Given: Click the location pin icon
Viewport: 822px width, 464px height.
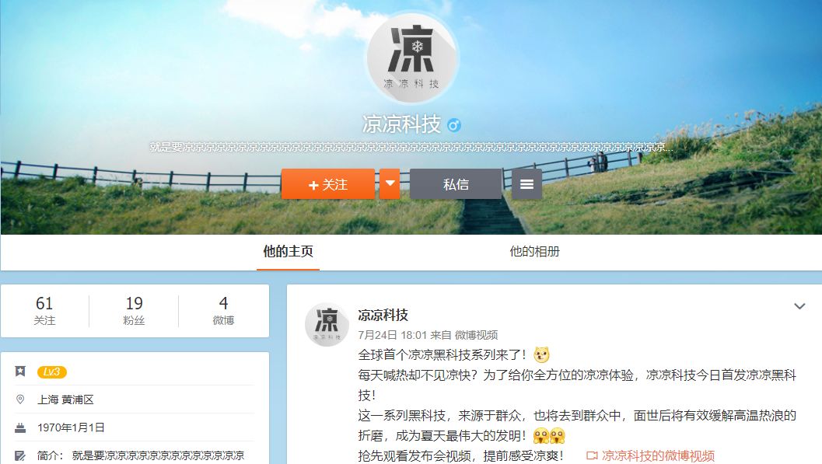Looking at the screenshot, I should (20, 399).
